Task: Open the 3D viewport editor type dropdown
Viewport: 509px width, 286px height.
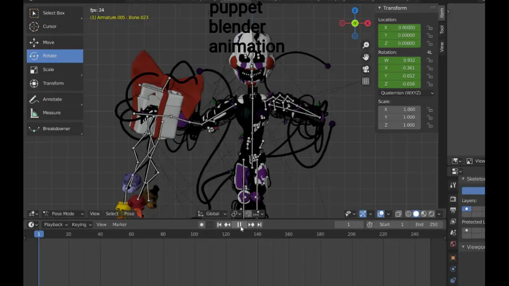Action: [x=33, y=214]
